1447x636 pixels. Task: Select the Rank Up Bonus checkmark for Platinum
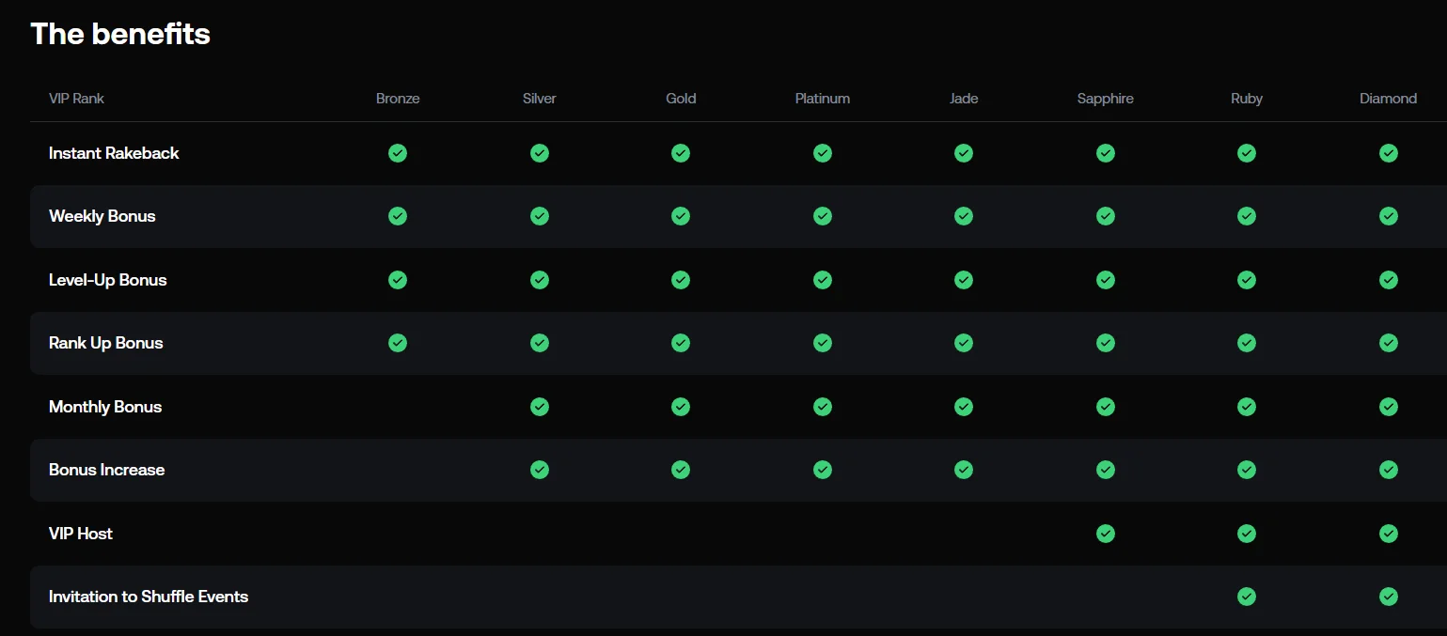(823, 343)
